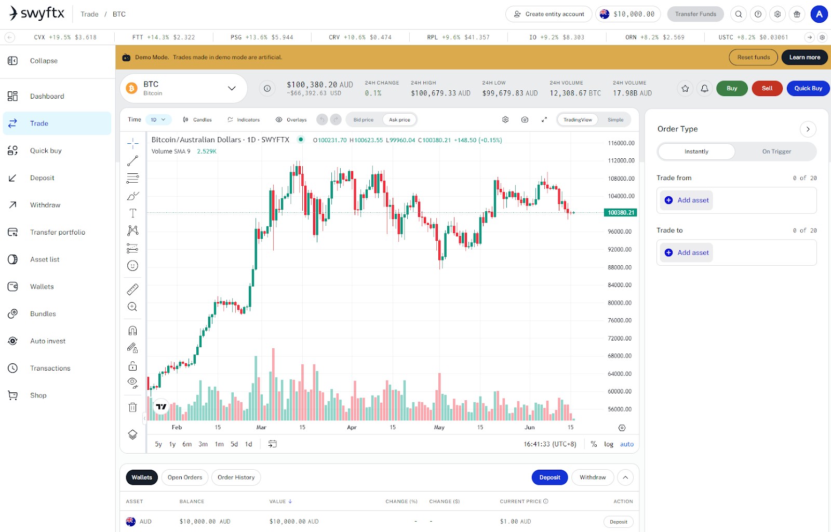This screenshot has height=532, width=831.
Task: Open the search magnifier in header
Action: tap(739, 14)
